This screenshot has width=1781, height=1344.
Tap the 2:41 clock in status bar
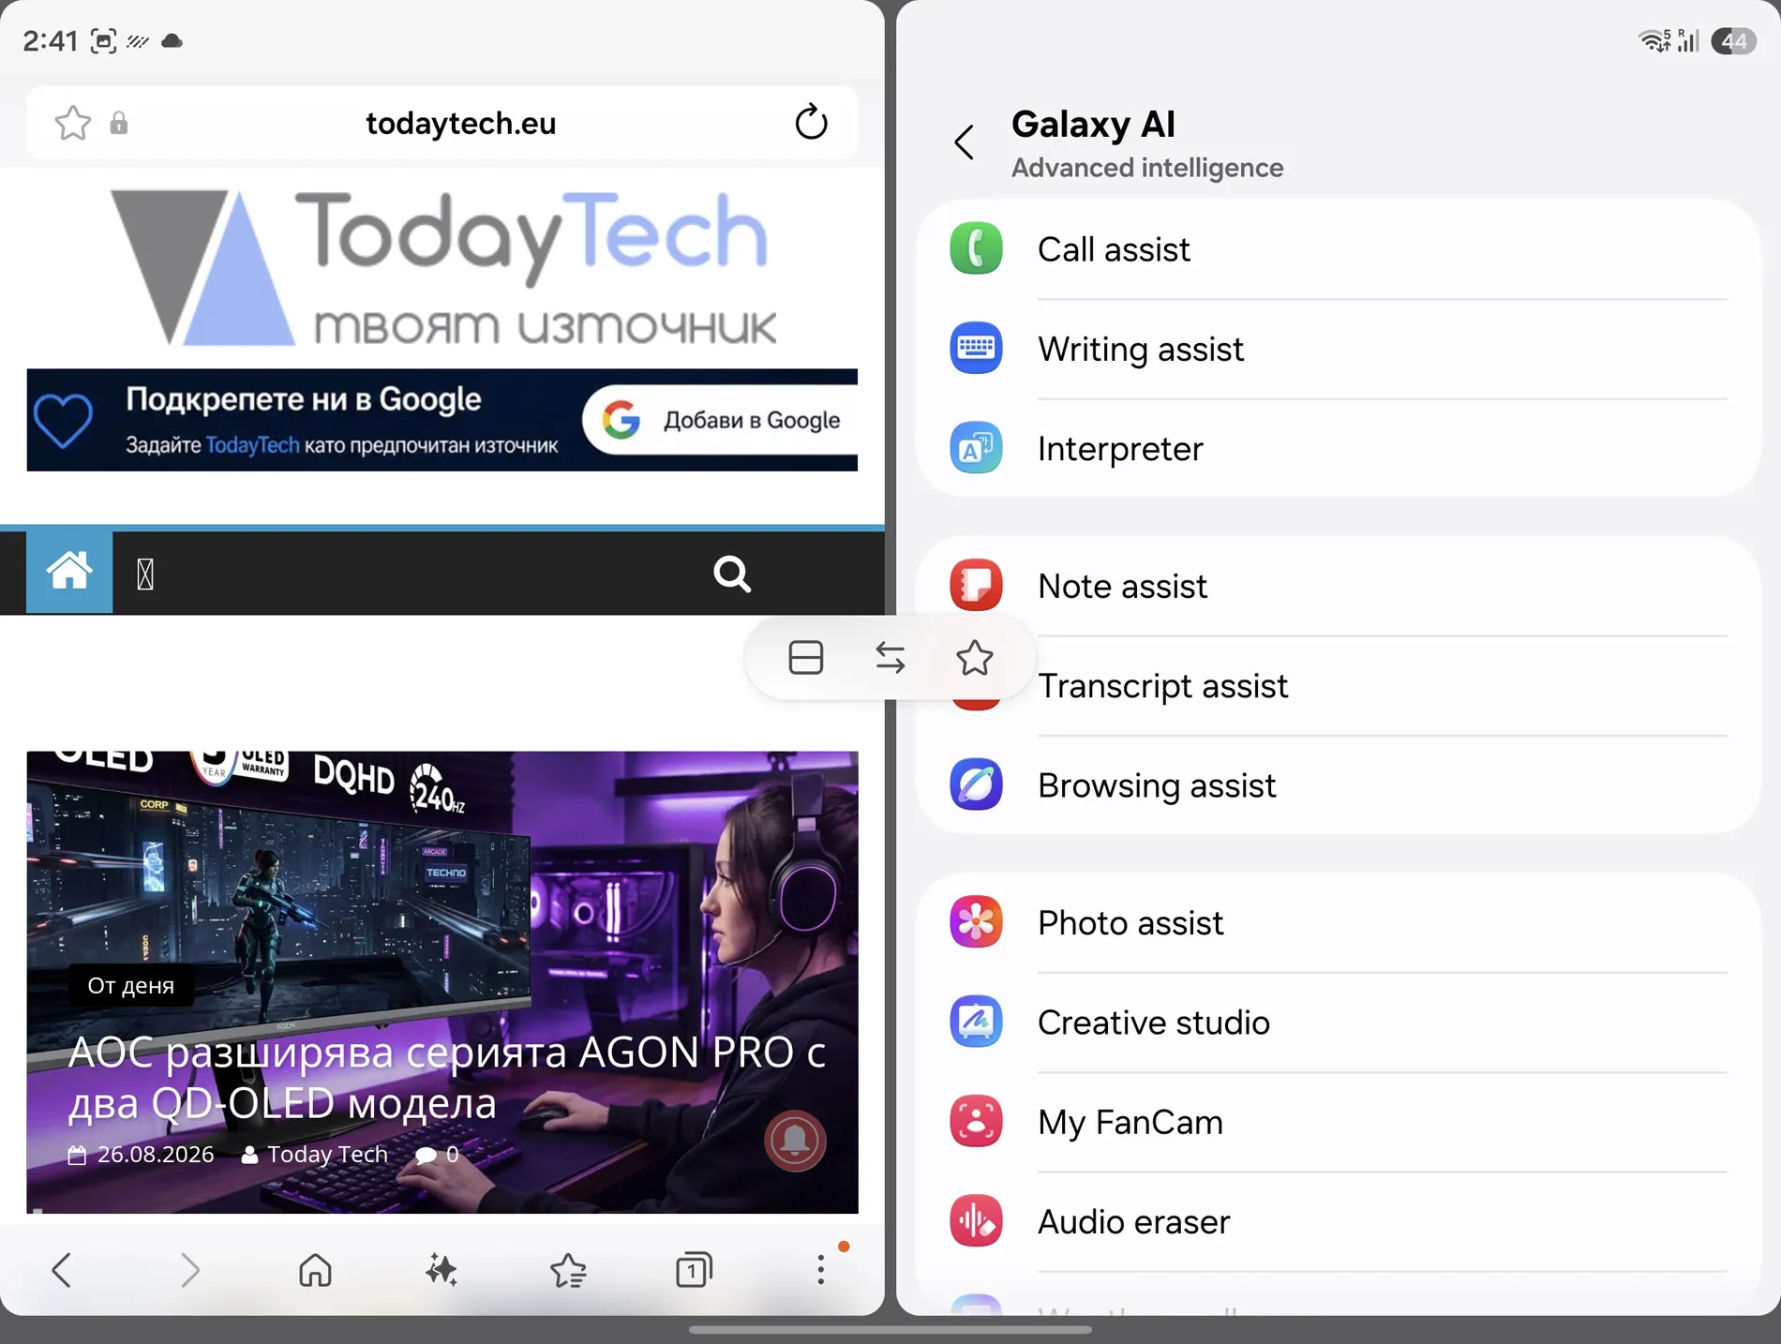tap(51, 41)
